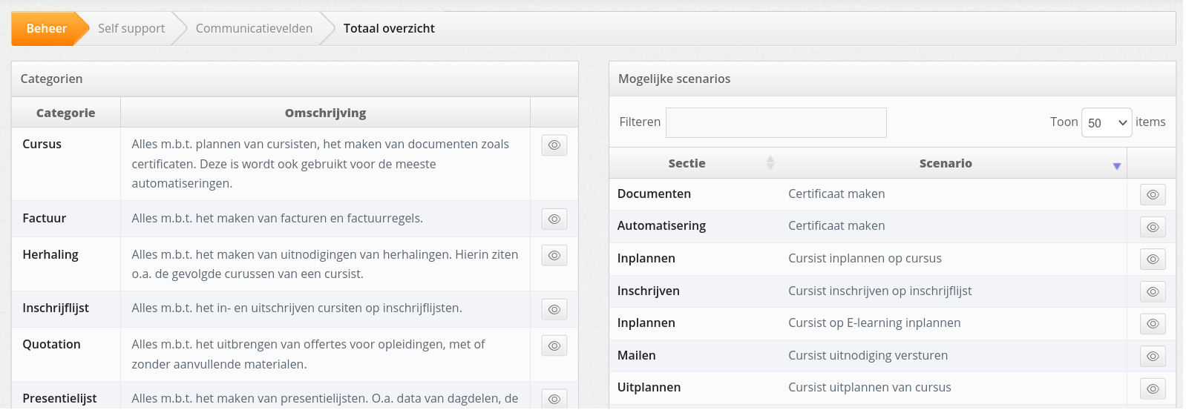View Documenten Certificaat maken scenario
Screen dimensions: 1186x410
tap(1153, 194)
